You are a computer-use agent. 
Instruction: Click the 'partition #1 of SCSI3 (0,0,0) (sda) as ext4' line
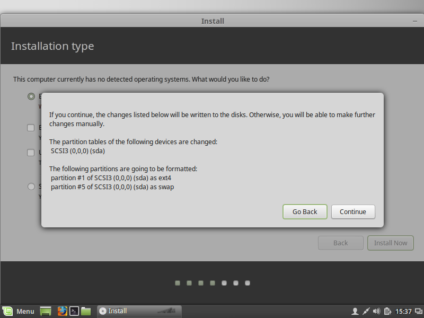click(x=111, y=178)
